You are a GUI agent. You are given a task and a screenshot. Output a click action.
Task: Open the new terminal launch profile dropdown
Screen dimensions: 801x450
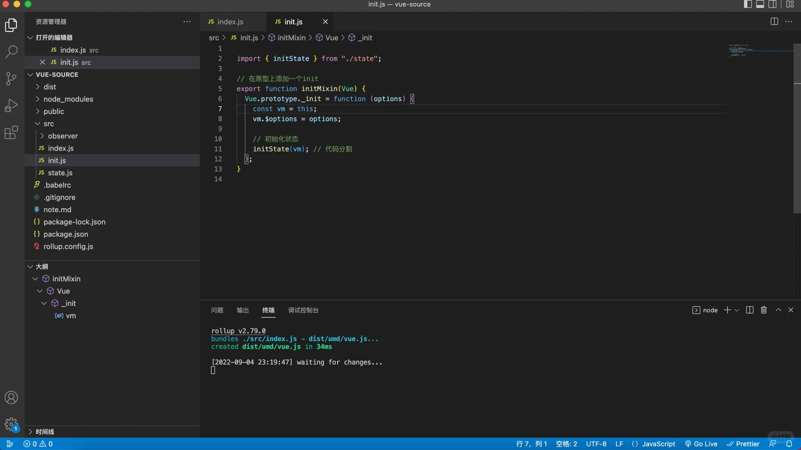(737, 310)
